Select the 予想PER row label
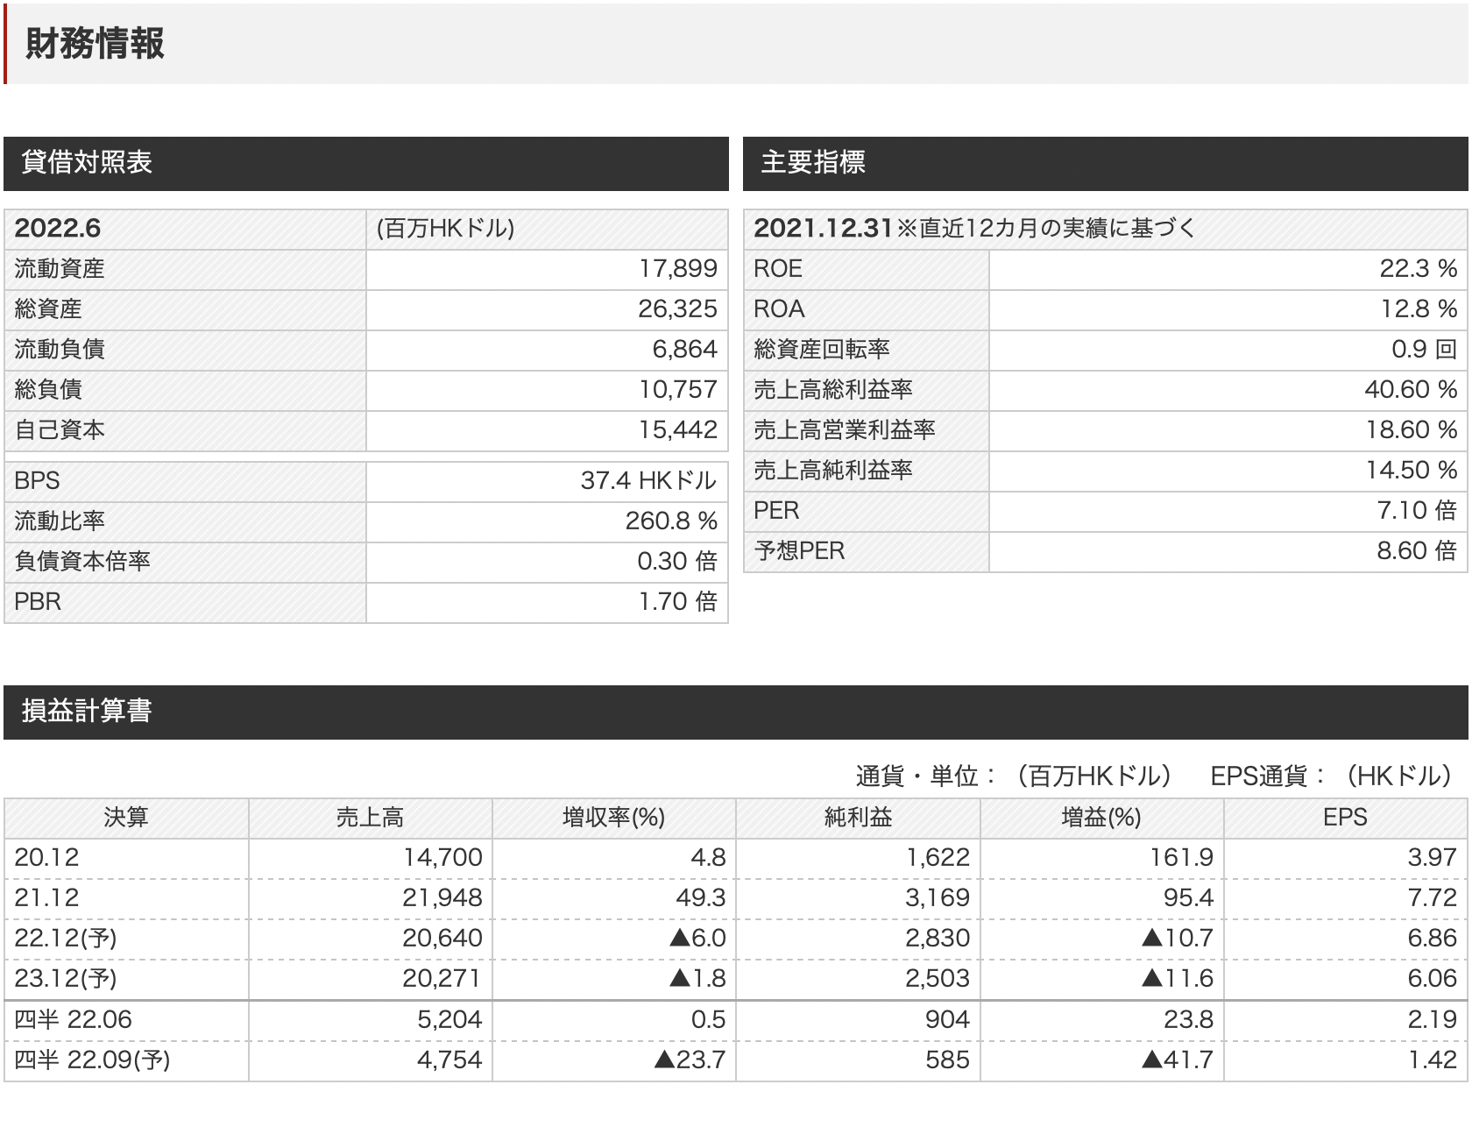This screenshot has width=1472, height=1127. tap(799, 551)
